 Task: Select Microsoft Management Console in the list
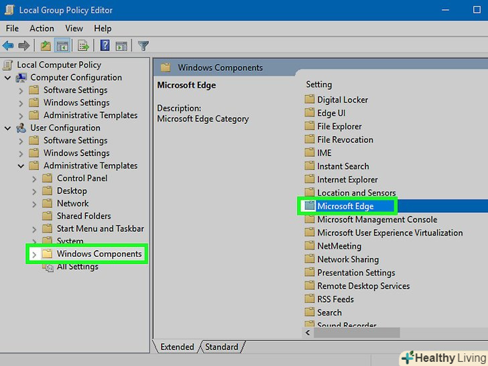[377, 219]
